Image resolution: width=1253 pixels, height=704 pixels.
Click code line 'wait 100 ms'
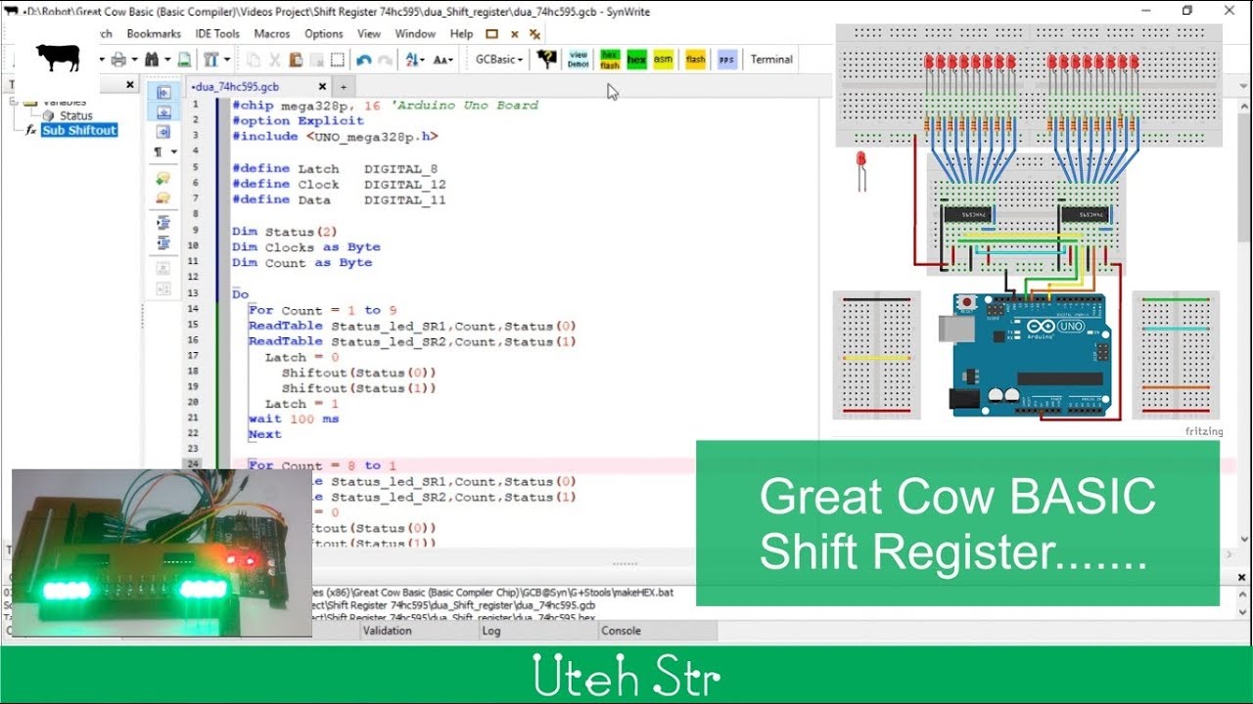(294, 418)
